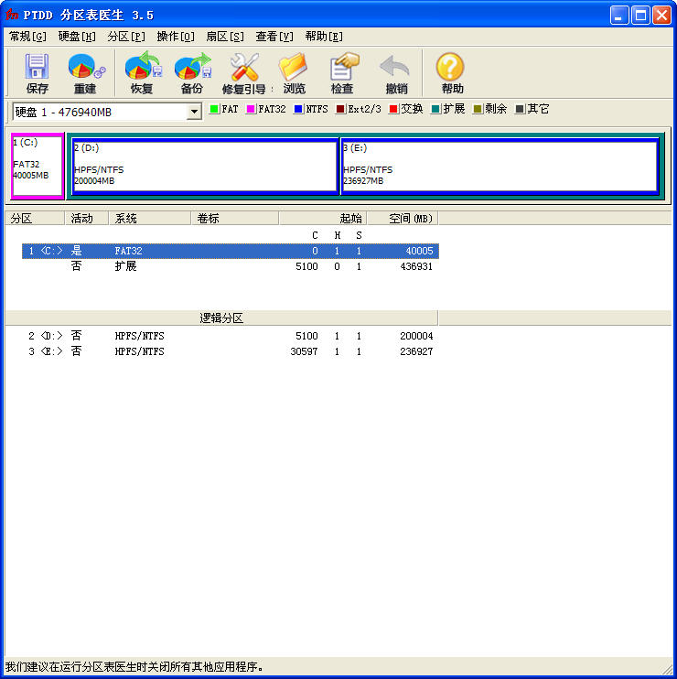
Task: Click the 检查 (Check) toolbar icon
Action: pyautogui.click(x=342, y=68)
